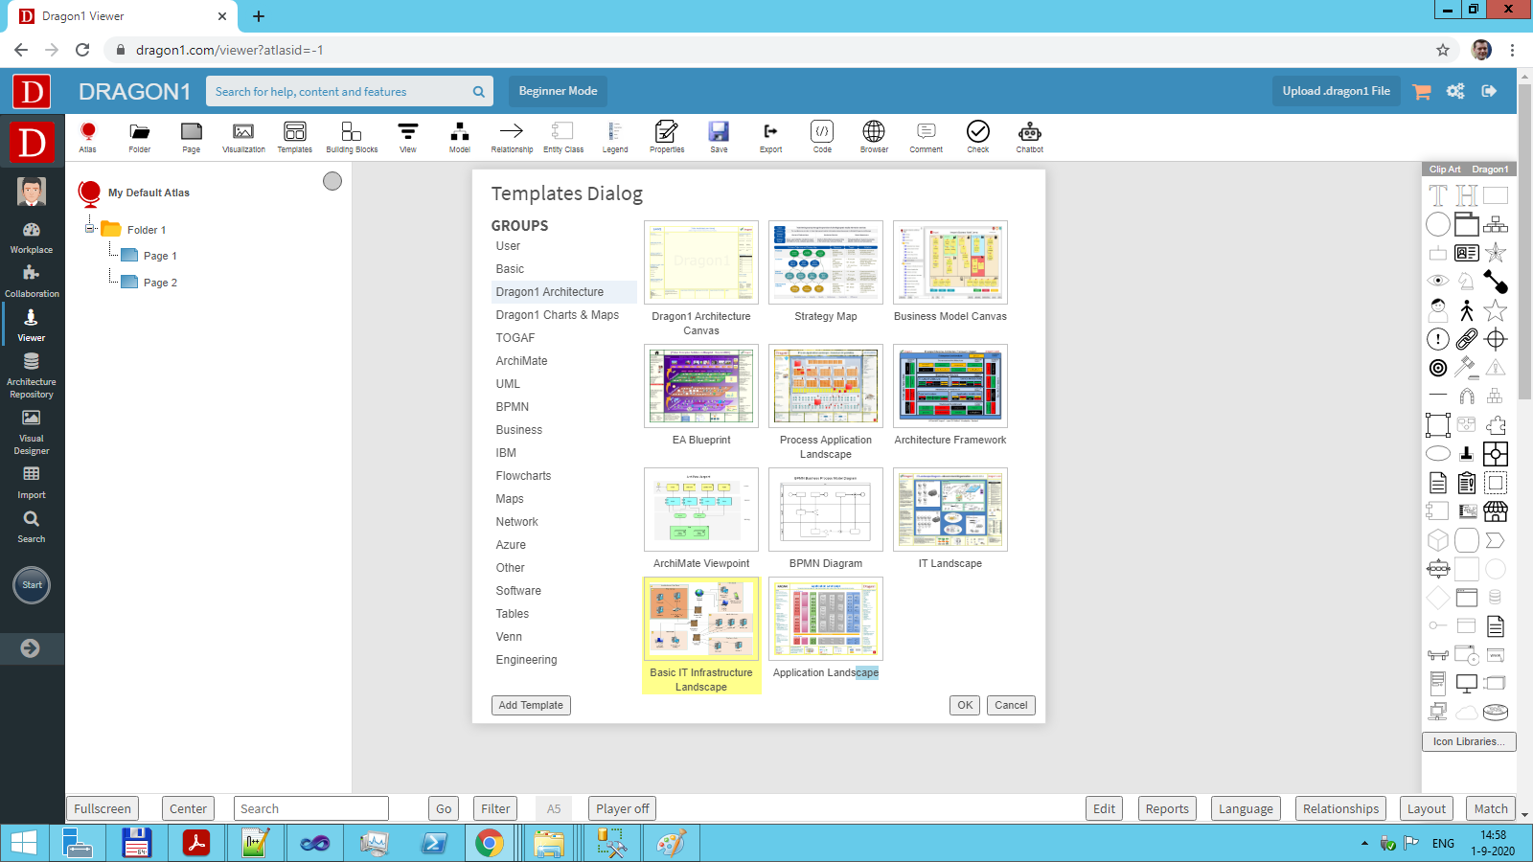1533x862 pixels.
Task: Open Visual Designer in sidebar
Action: 32,432
